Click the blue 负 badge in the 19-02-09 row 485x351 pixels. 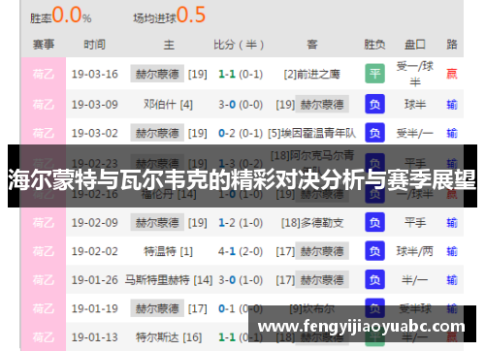coord(374,222)
